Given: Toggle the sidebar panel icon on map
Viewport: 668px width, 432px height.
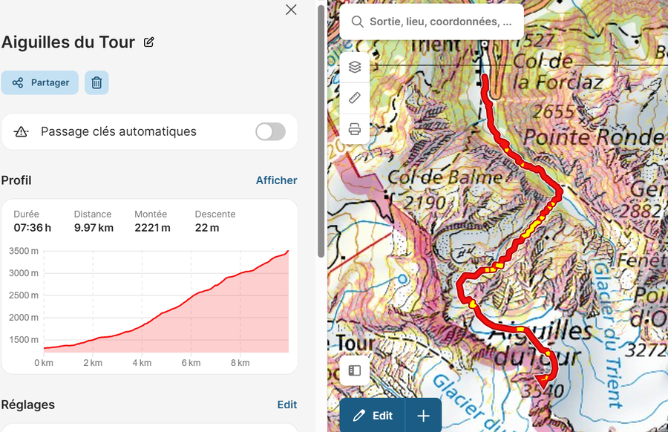Looking at the screenshot, I should click(x=355, y=370).
